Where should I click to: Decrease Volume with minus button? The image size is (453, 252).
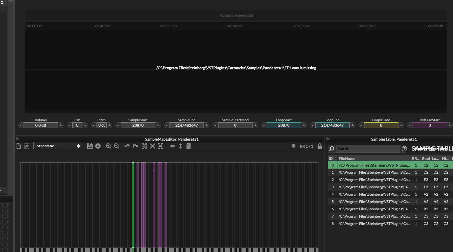pyautogui.click(x=21, y=125)
